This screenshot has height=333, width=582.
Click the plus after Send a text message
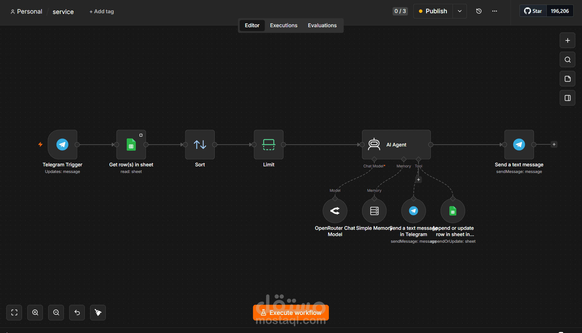point(554,144)
